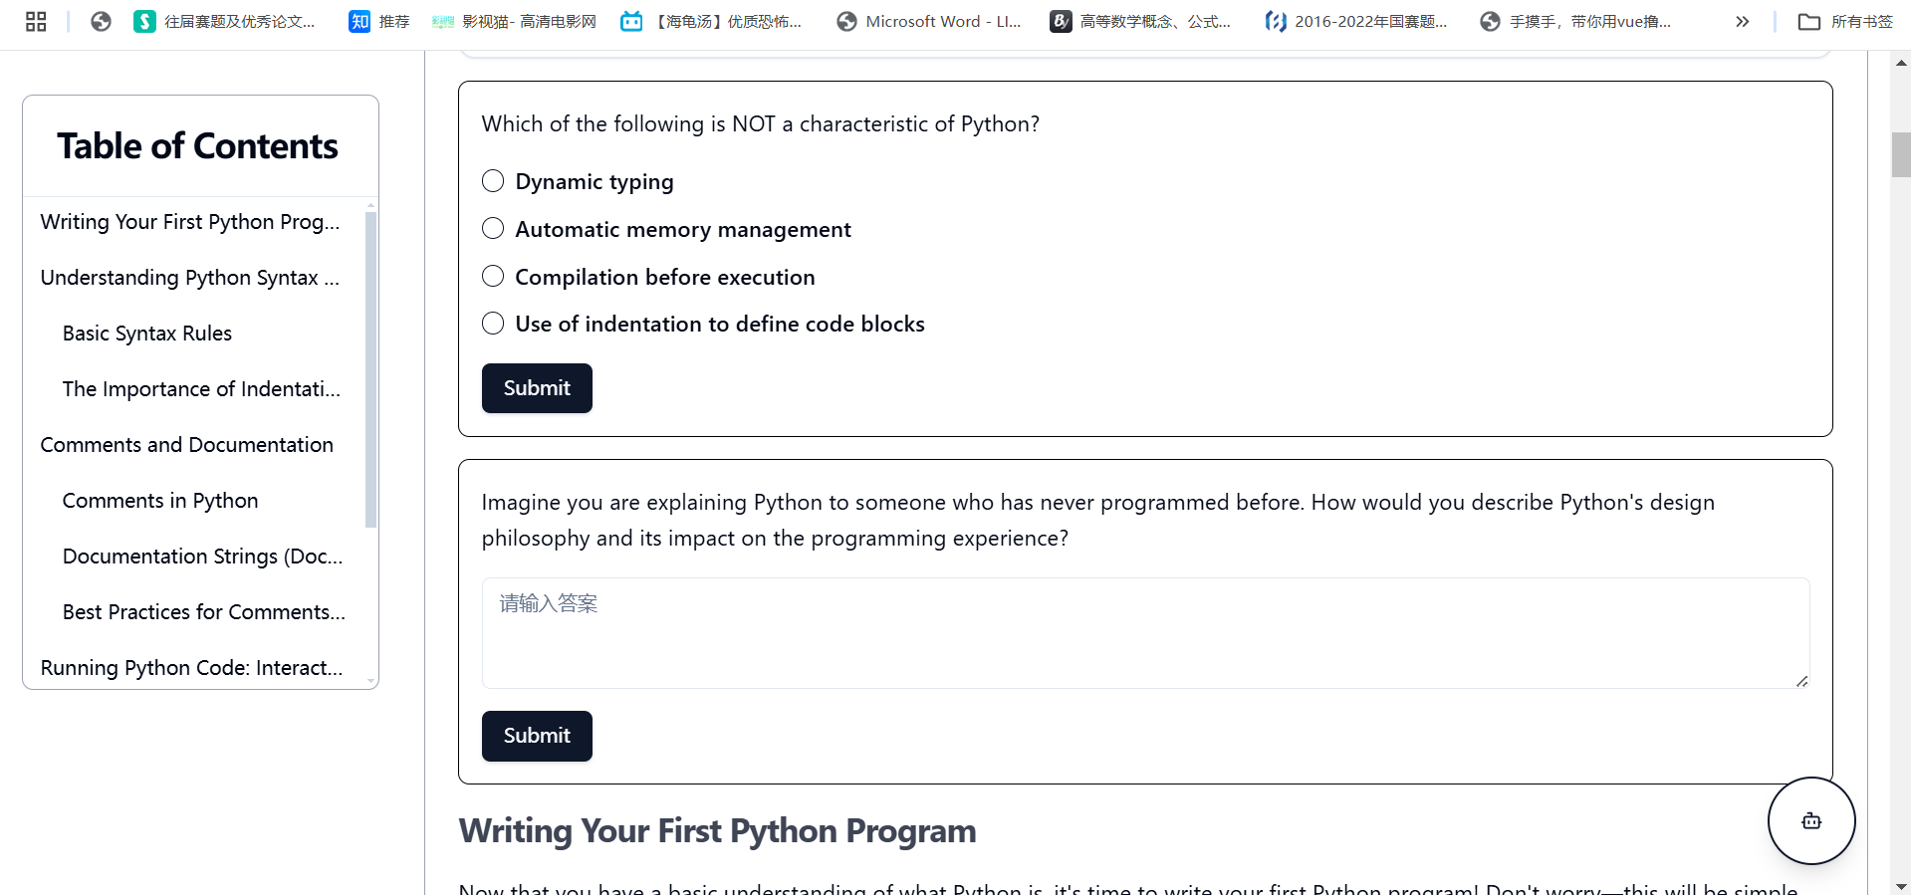Open the 影视猫 movie site bookmark
The width and height of the screenshot is (1911, 895).
tap(514, 22)
